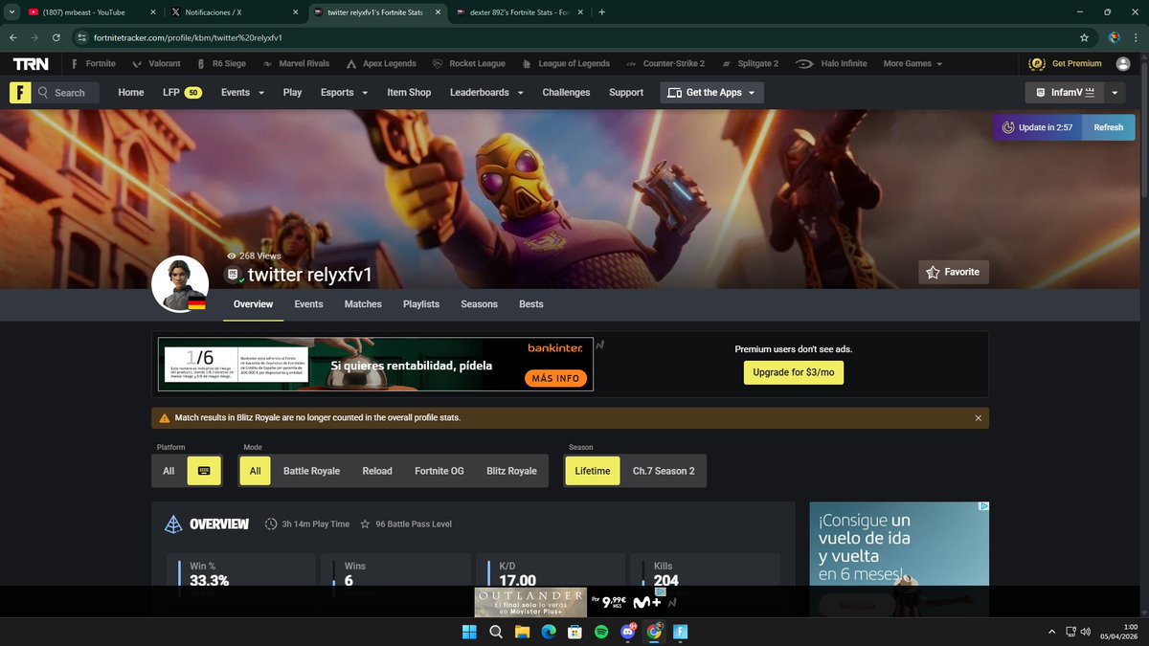This screenshot has width=1149, height=646.
Task: Click the LFP nav link
Action: click(x=181, y=93)
